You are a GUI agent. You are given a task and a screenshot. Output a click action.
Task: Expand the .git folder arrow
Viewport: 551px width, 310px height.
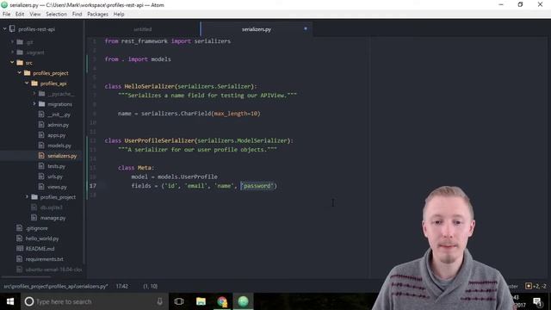pyautogui.click(x=12, y=42)
